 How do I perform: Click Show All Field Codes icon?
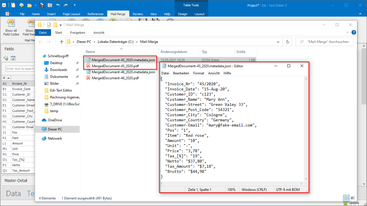tap(11, 23)
